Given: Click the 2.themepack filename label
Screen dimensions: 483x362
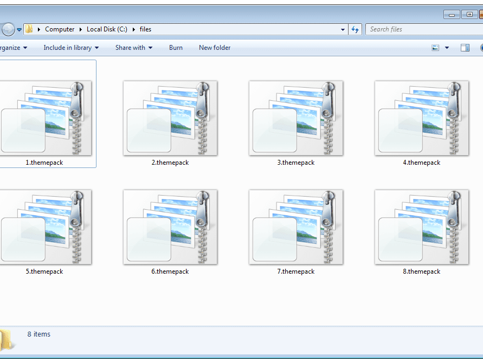Looking at the screenshot, I should click(x=170, y=163).
